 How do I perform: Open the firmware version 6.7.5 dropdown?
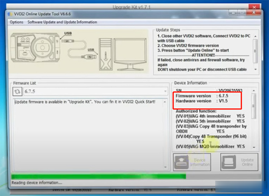96,91
